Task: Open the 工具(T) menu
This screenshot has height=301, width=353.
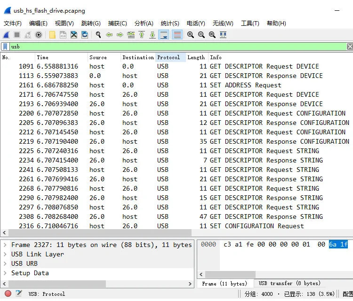Action: [x=250, y=23]
